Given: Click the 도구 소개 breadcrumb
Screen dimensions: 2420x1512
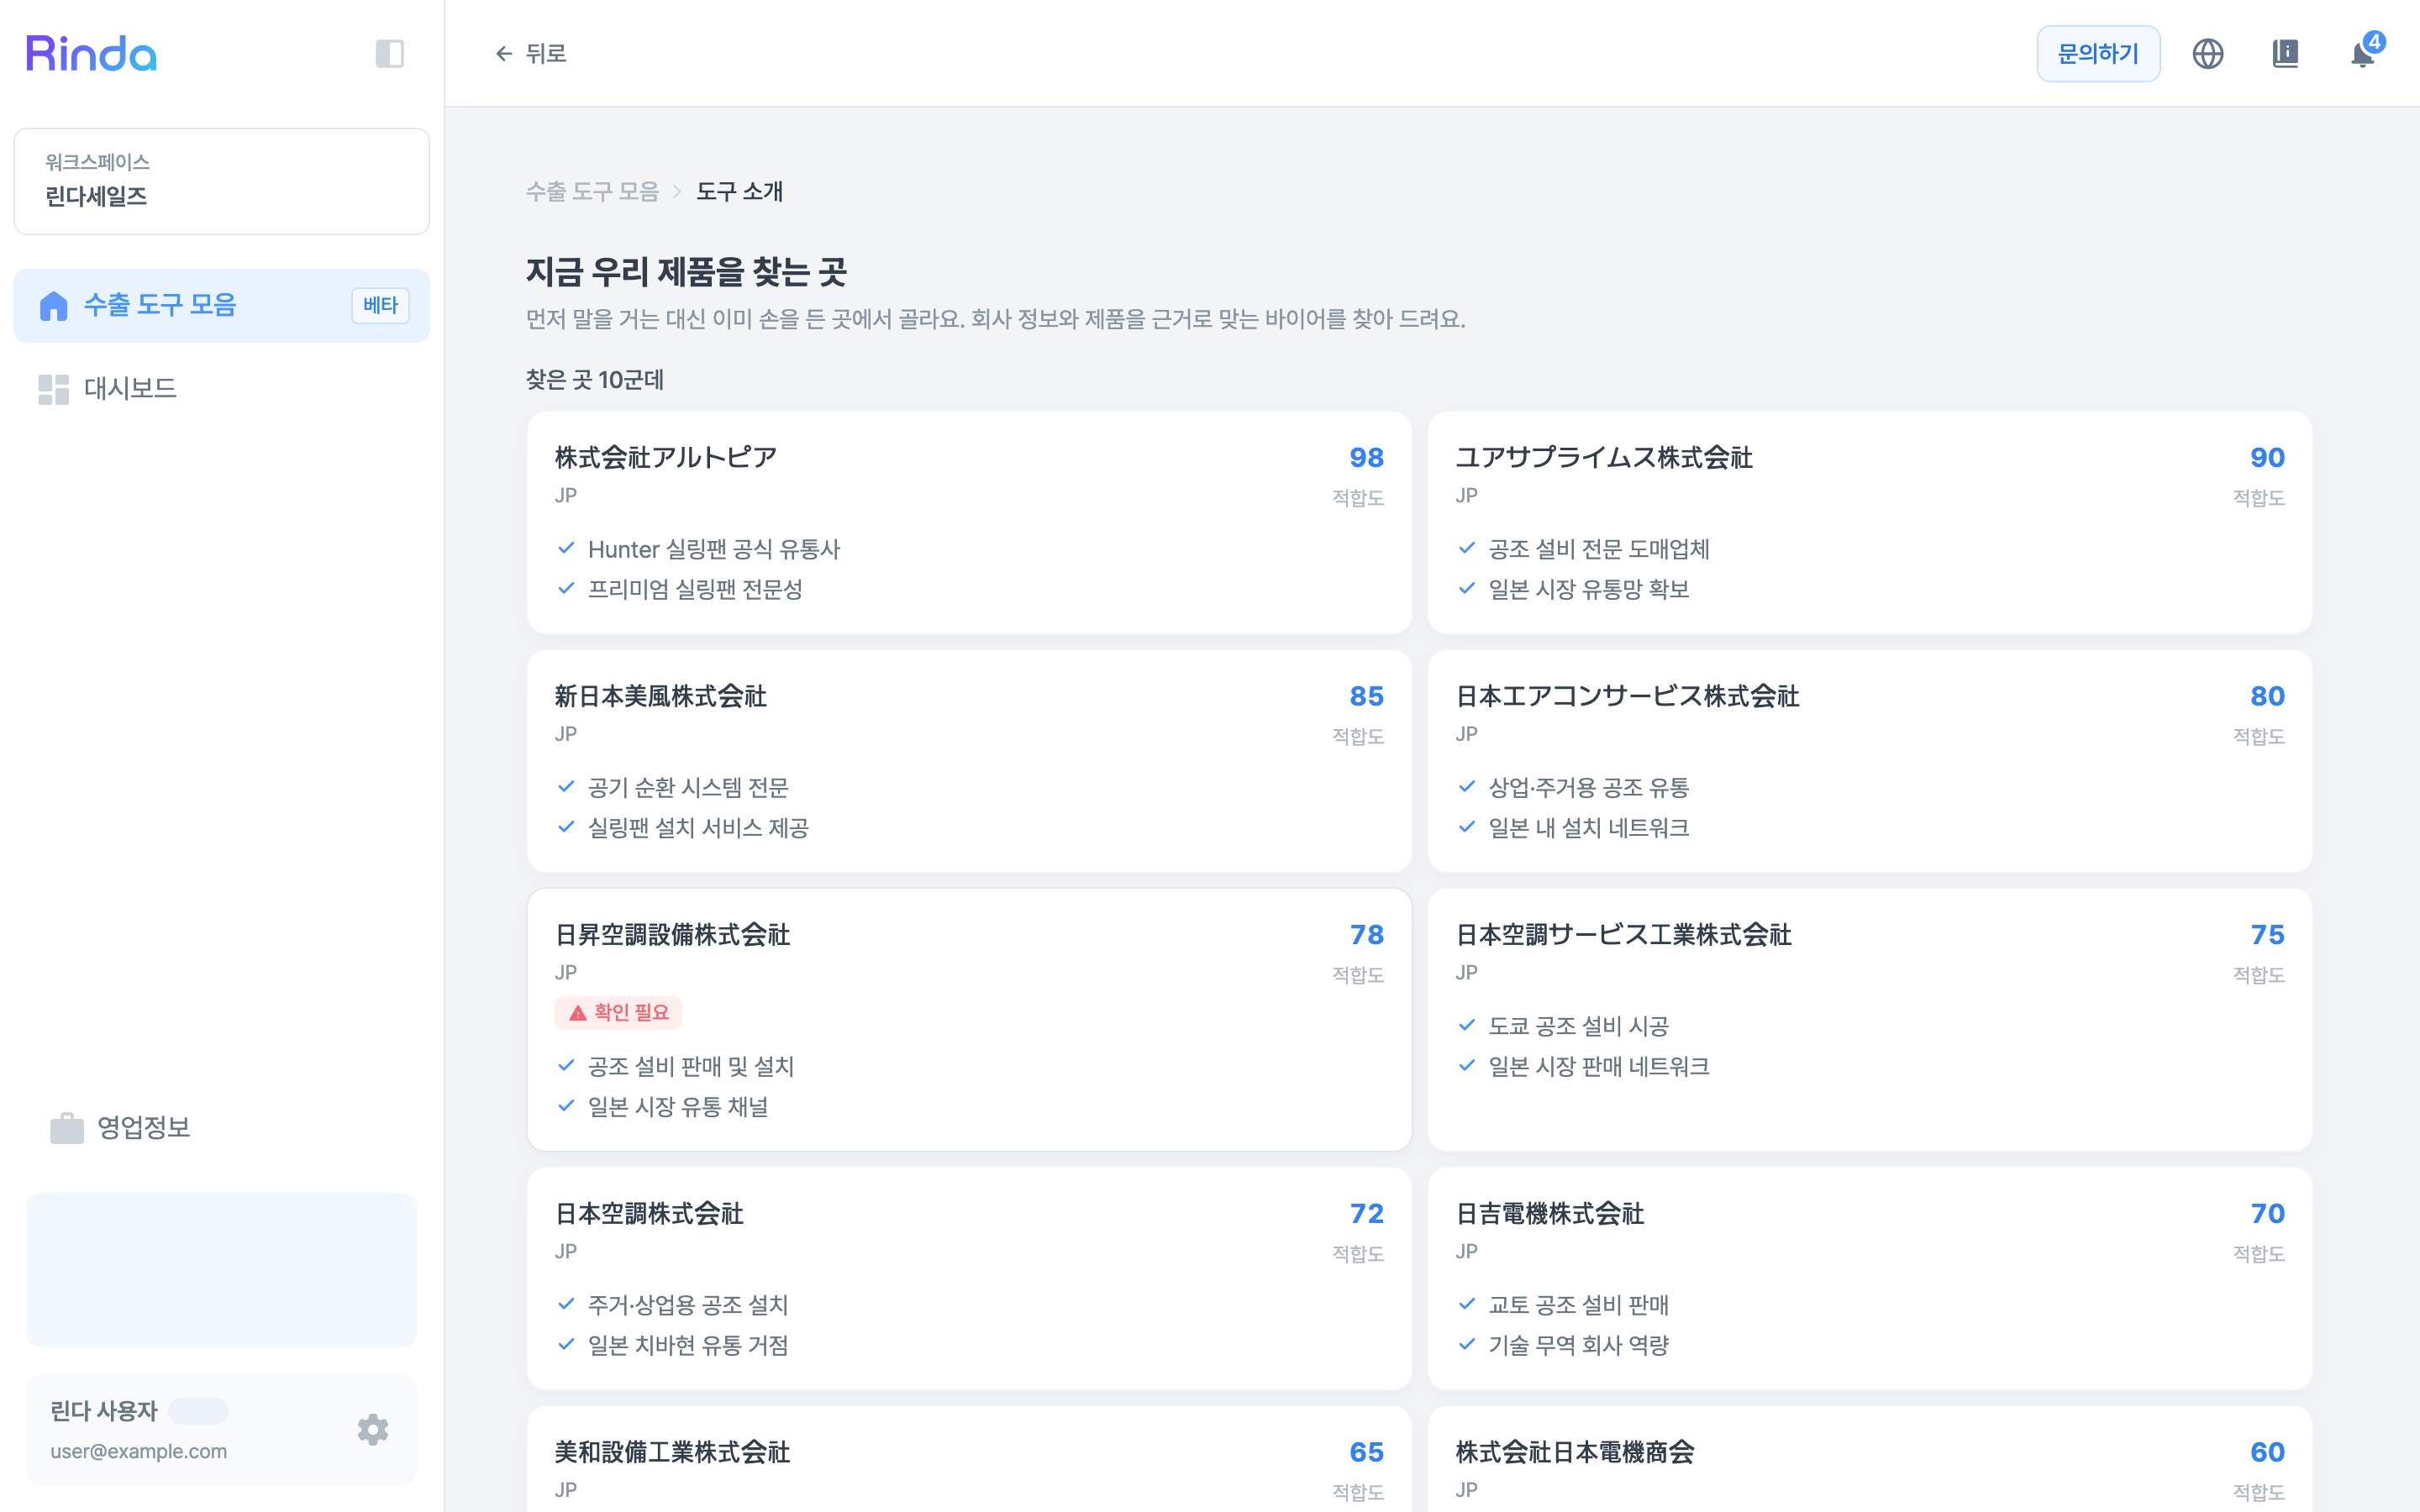Looking at the screenshot, I should pos(740,191).
